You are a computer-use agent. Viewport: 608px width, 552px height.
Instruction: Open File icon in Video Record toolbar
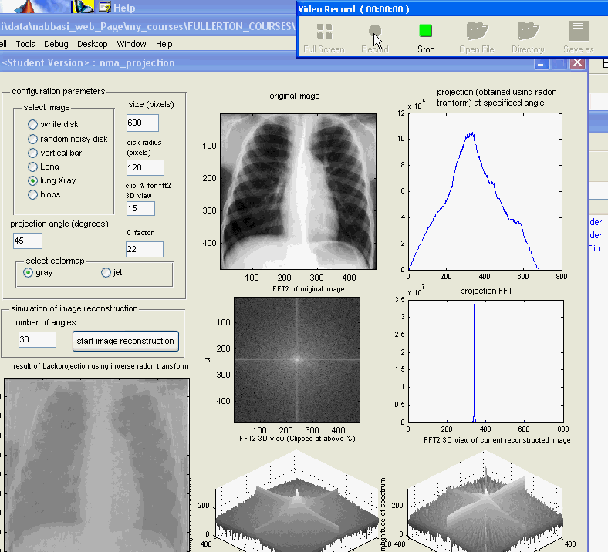[x=476, y=32]
